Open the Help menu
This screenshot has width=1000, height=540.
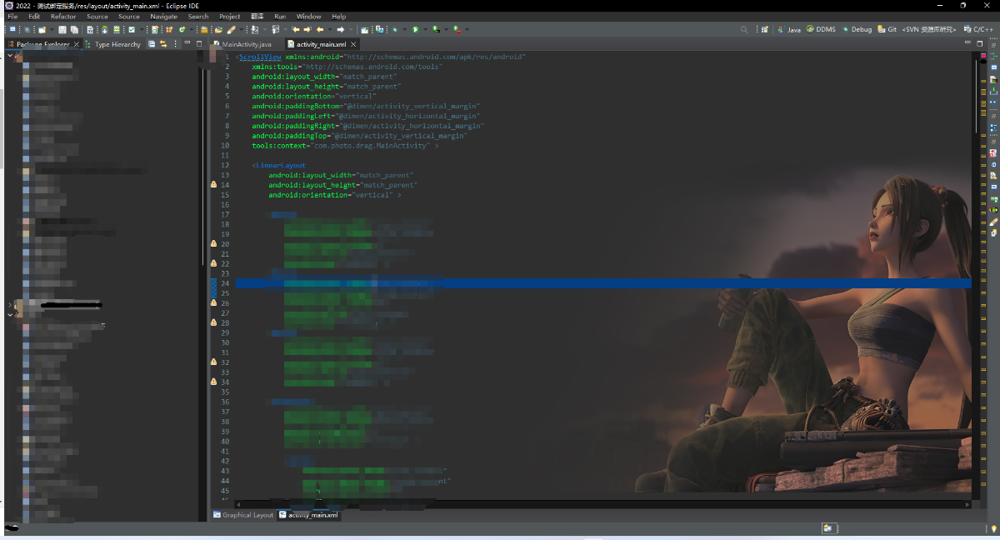(x=339, y=17)
